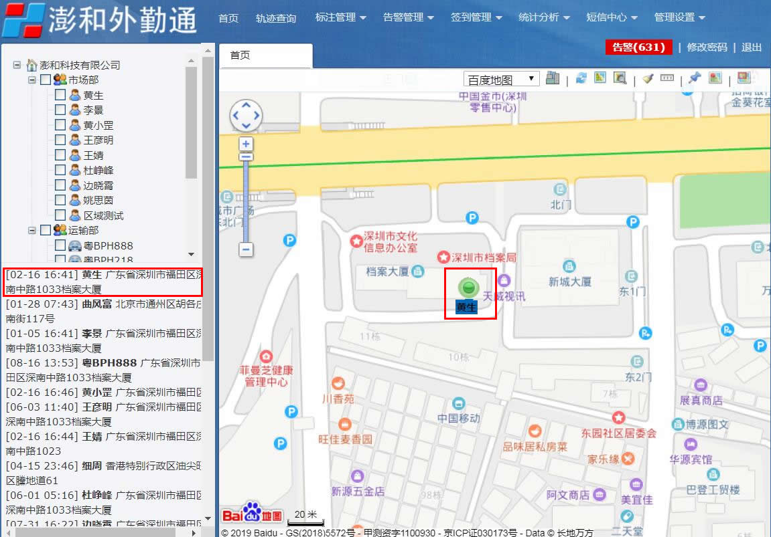Click the green 黄生 location marker on map

(x=469, y=287)
